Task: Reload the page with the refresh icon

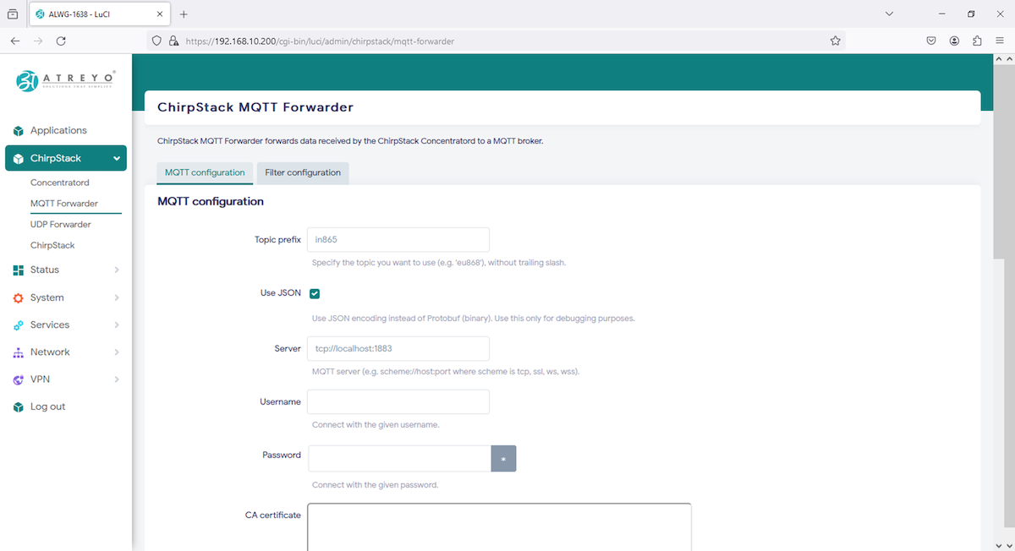Action: click(61, 41)
